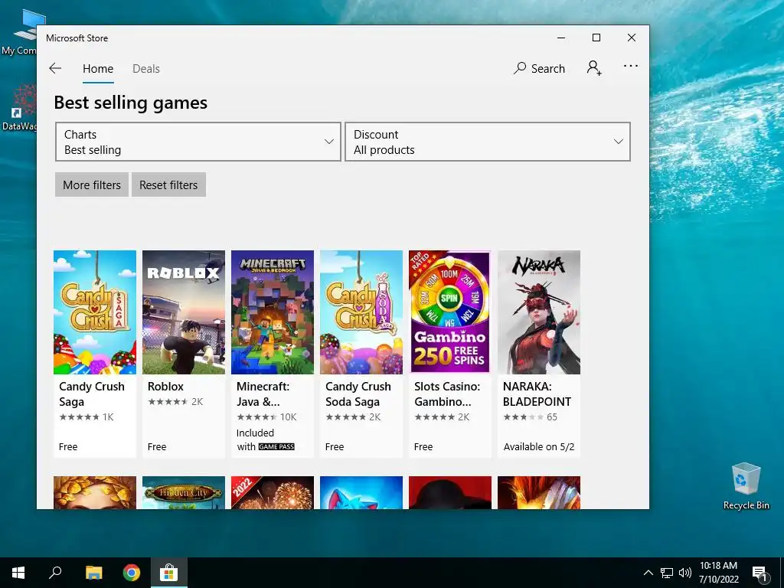
Task: Open Search in Microsoft Store
Action: tap(539, 68)
